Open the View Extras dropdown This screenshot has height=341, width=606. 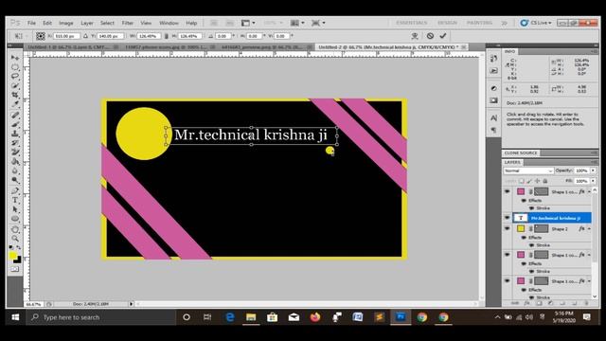click(x=248, y=23)
